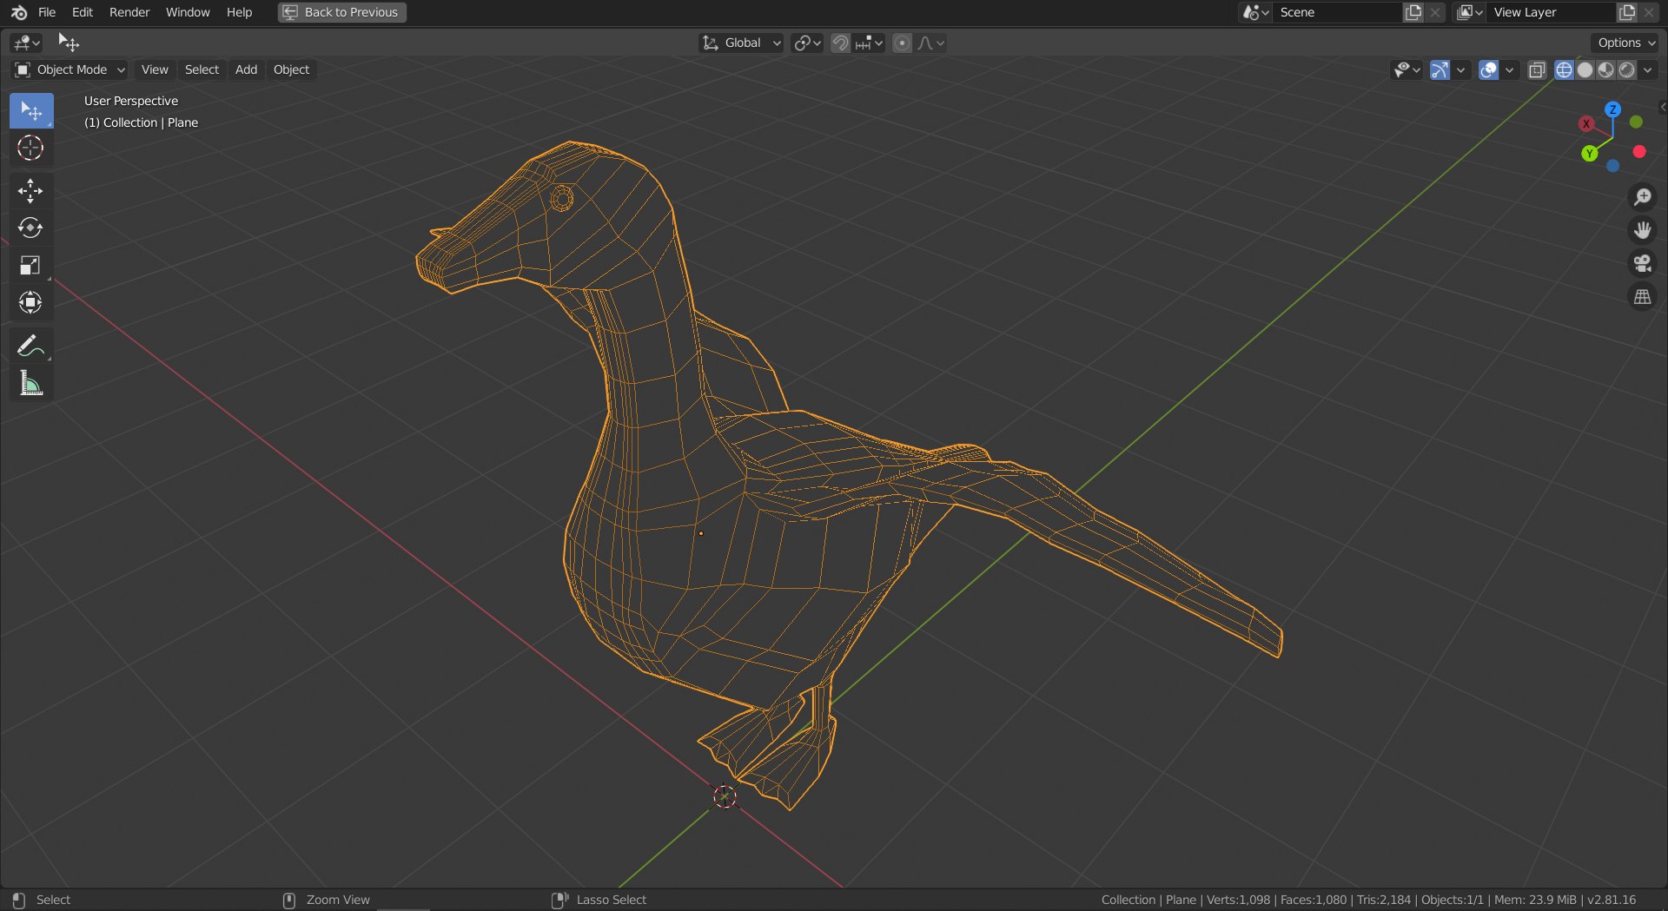Screen dimensions: 1668x911
Task: Open proportional editing falloff dropdown
Action: (x=930, y=43)
